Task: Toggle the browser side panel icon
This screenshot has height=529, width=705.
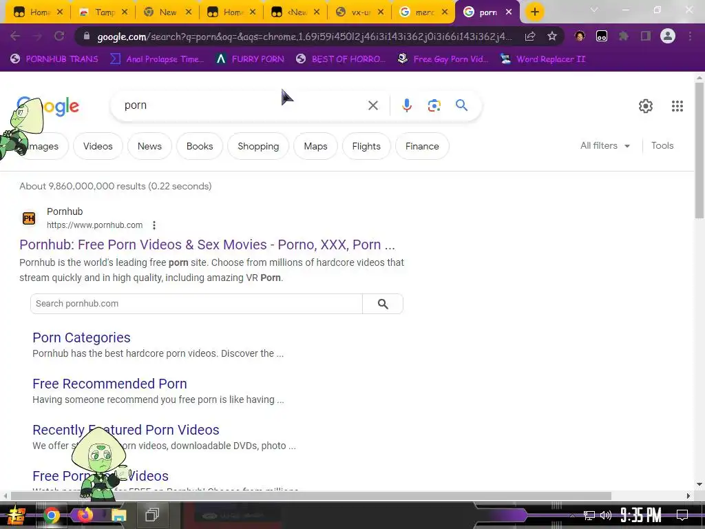Action: pos(646,36)
